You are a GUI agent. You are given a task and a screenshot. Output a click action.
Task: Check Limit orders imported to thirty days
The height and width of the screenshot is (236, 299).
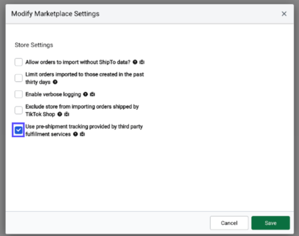pos(19,78)
